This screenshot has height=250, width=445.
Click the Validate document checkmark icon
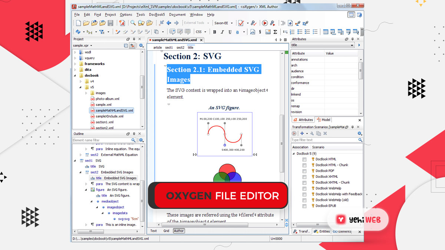(x=240, y=23)
